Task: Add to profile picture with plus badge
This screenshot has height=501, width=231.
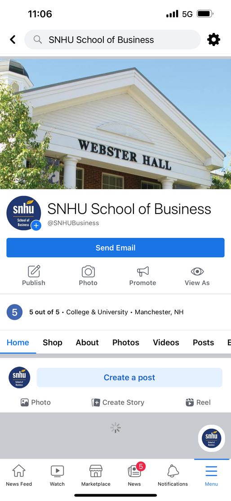Action: 36,226
